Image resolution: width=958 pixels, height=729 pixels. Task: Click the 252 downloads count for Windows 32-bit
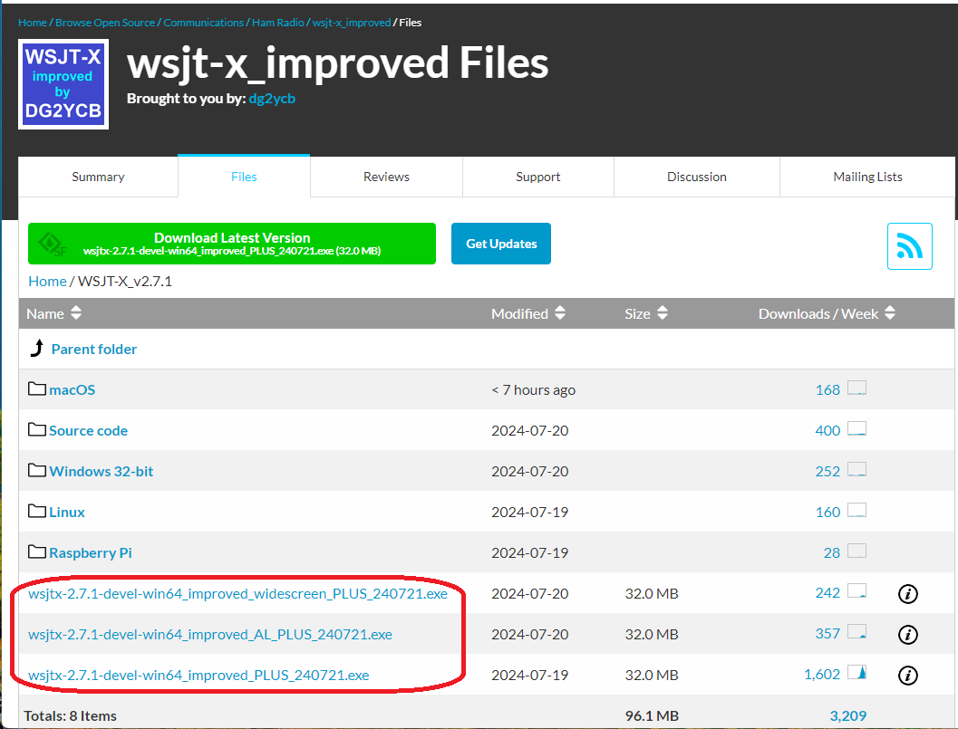[827, 471]
